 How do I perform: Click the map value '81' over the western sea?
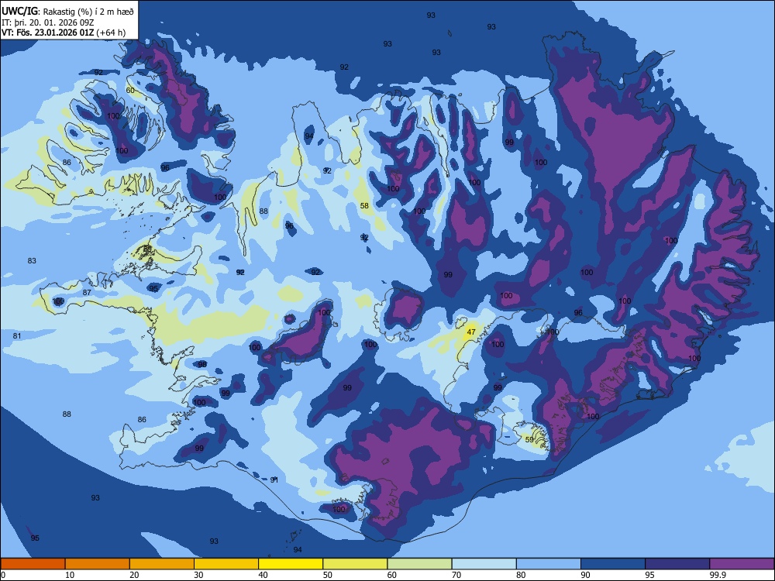(x=17, y=336)
